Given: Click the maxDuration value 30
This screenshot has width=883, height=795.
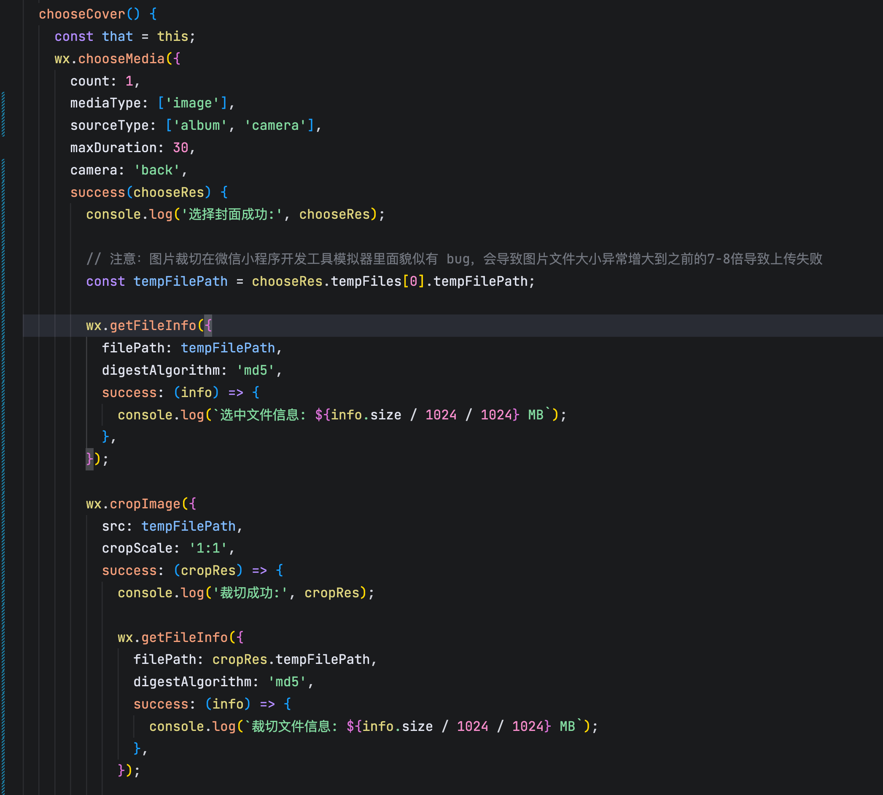Looking at the screenshot, I should pyautogui.click(x=180, y=148).
